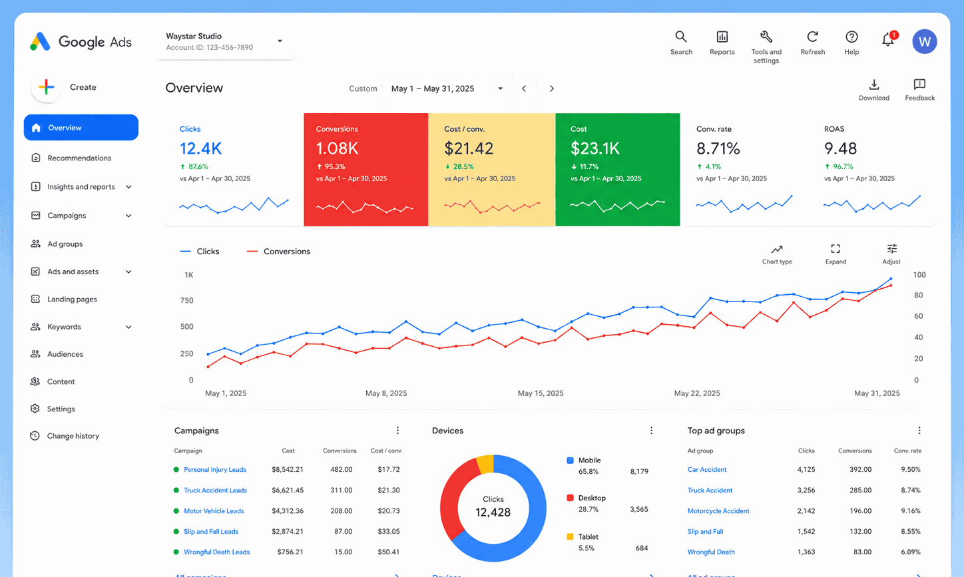The width and height of the screenshot is (964, 577).
Task: Select Overview in sidebar
Action: pos(81,128)
